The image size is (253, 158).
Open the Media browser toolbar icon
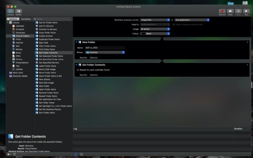[18, 11]
